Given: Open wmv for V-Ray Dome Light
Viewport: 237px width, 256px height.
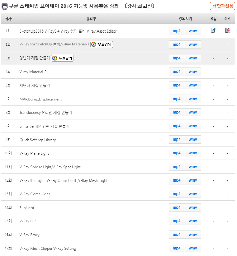Looking at the screenshot, I should pos(193,194).
